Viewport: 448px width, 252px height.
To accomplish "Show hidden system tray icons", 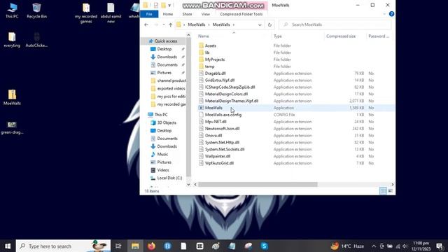I will point(374,246).
